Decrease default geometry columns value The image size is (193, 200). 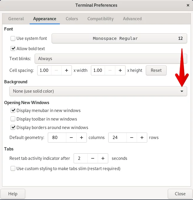71,138
